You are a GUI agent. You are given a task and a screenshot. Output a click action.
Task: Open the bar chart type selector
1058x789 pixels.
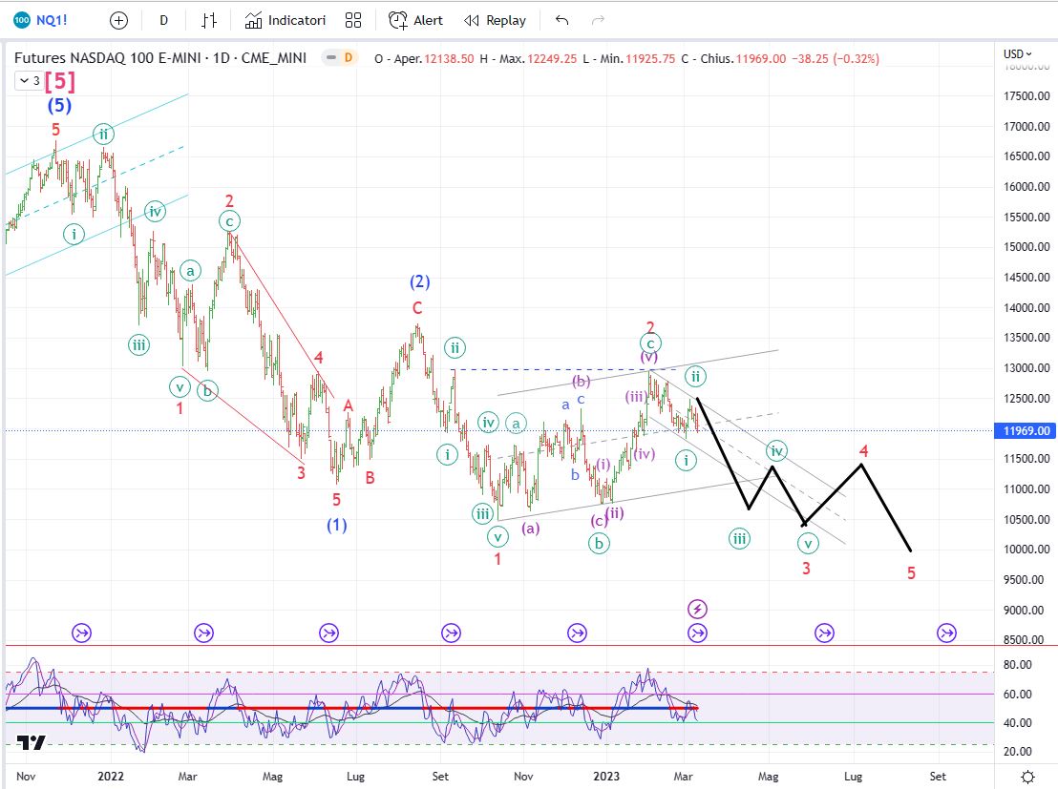click(209, 20)
